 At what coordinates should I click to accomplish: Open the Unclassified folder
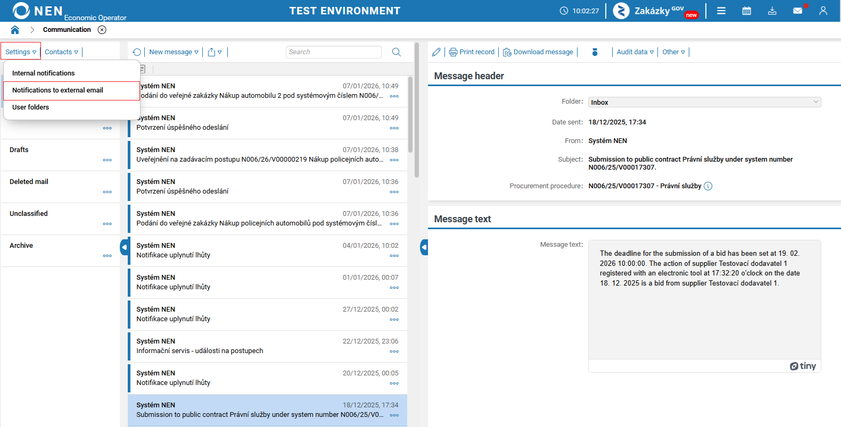[x=60, y=219]
